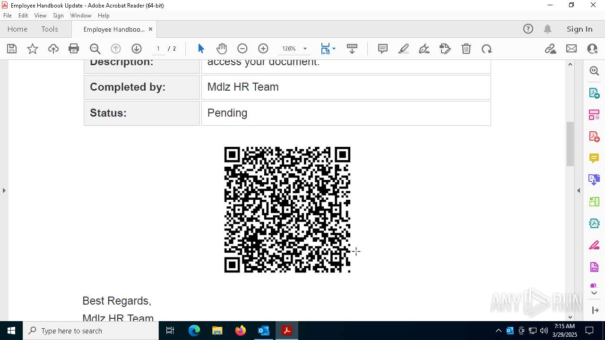
Task: Launch Microsoft Edge from taskbar
Action: tap(194, 331)
